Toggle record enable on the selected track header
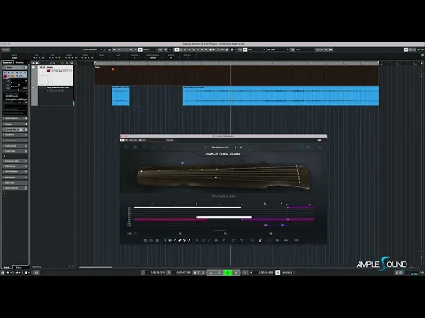 point(49,71)
